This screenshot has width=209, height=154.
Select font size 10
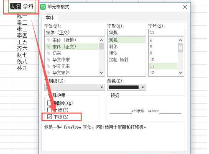click(x=163, y=60)
